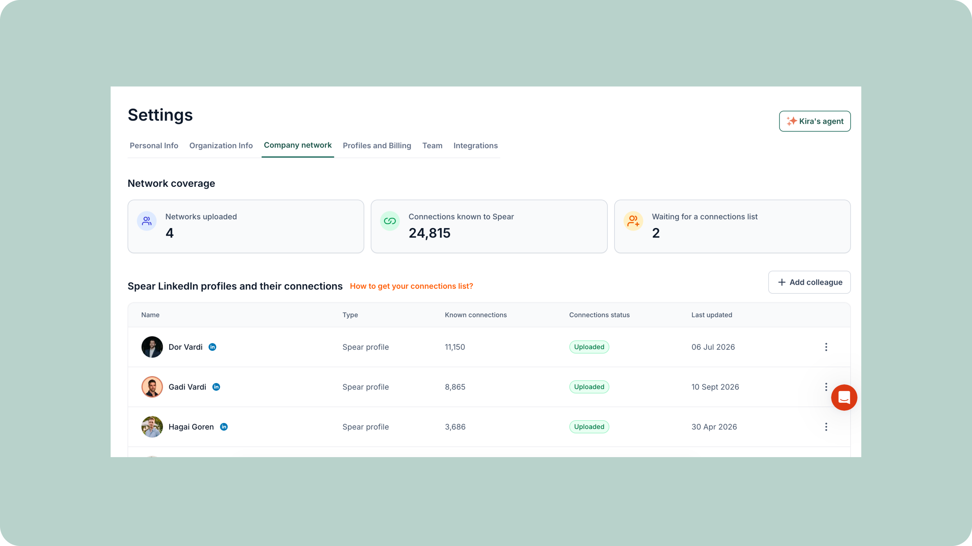This screenshot has width=972, height=546.
Task: Open the Integrations tab
Action: click(476, 146)
